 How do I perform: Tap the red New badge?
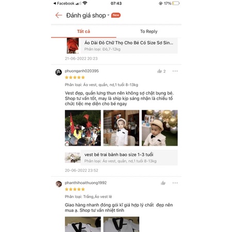coord(116,15)
